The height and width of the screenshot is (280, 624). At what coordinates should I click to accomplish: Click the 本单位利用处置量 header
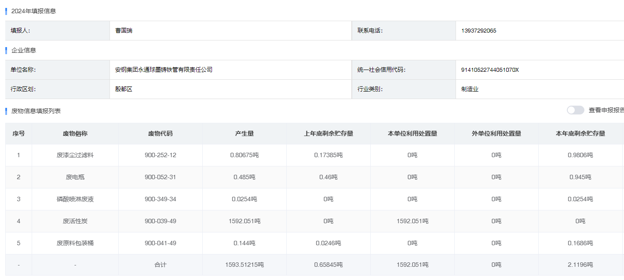(412, 133)
